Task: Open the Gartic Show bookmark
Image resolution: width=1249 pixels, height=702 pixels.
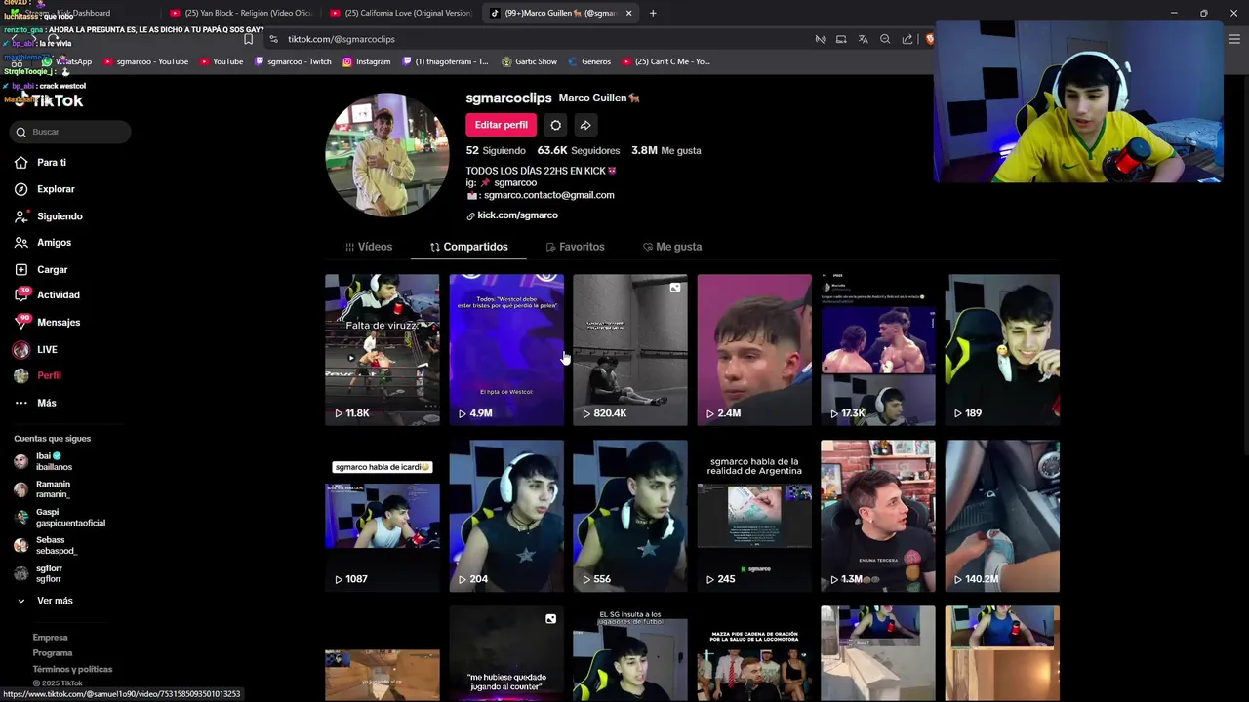Action: pyautogui.click(x=529, y=61)
